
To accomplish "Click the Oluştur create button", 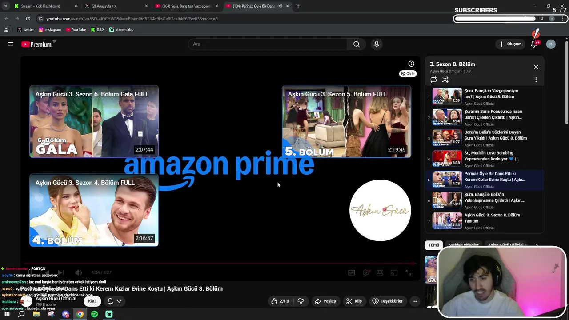I will coord(509,44).
